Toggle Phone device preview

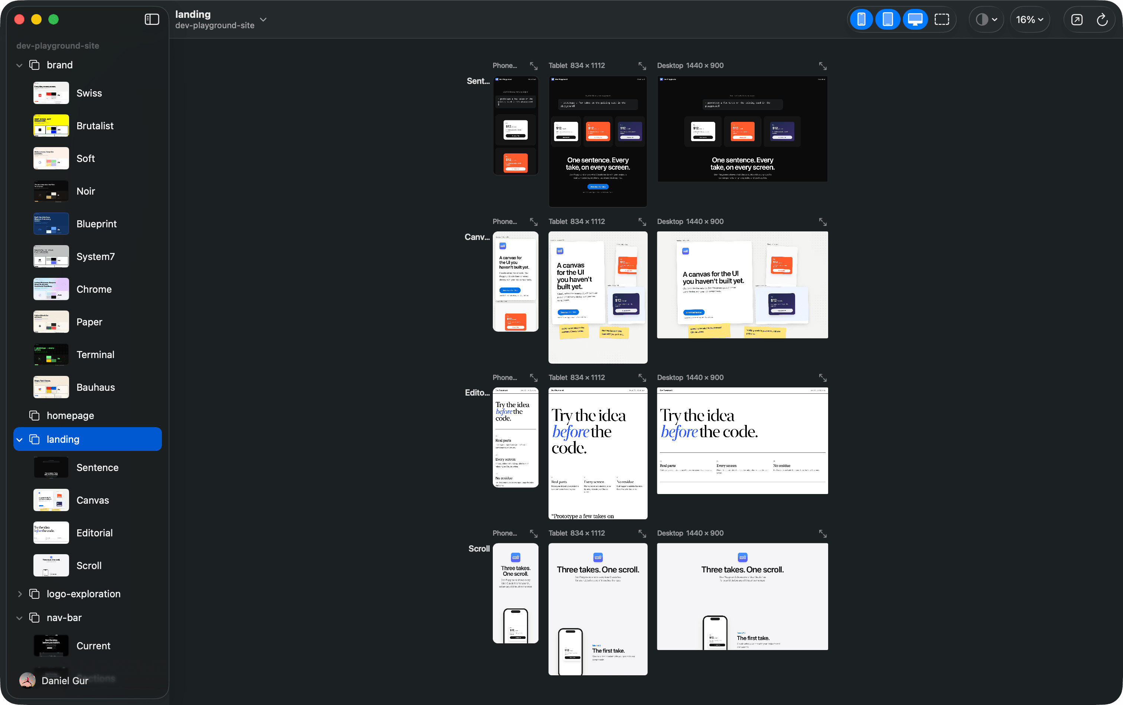(861, 19)
